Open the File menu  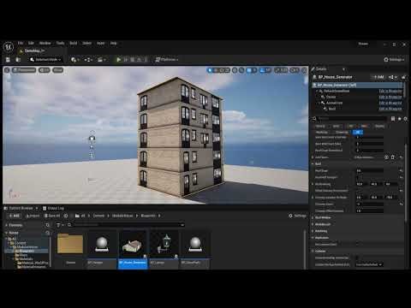(21, 43)
